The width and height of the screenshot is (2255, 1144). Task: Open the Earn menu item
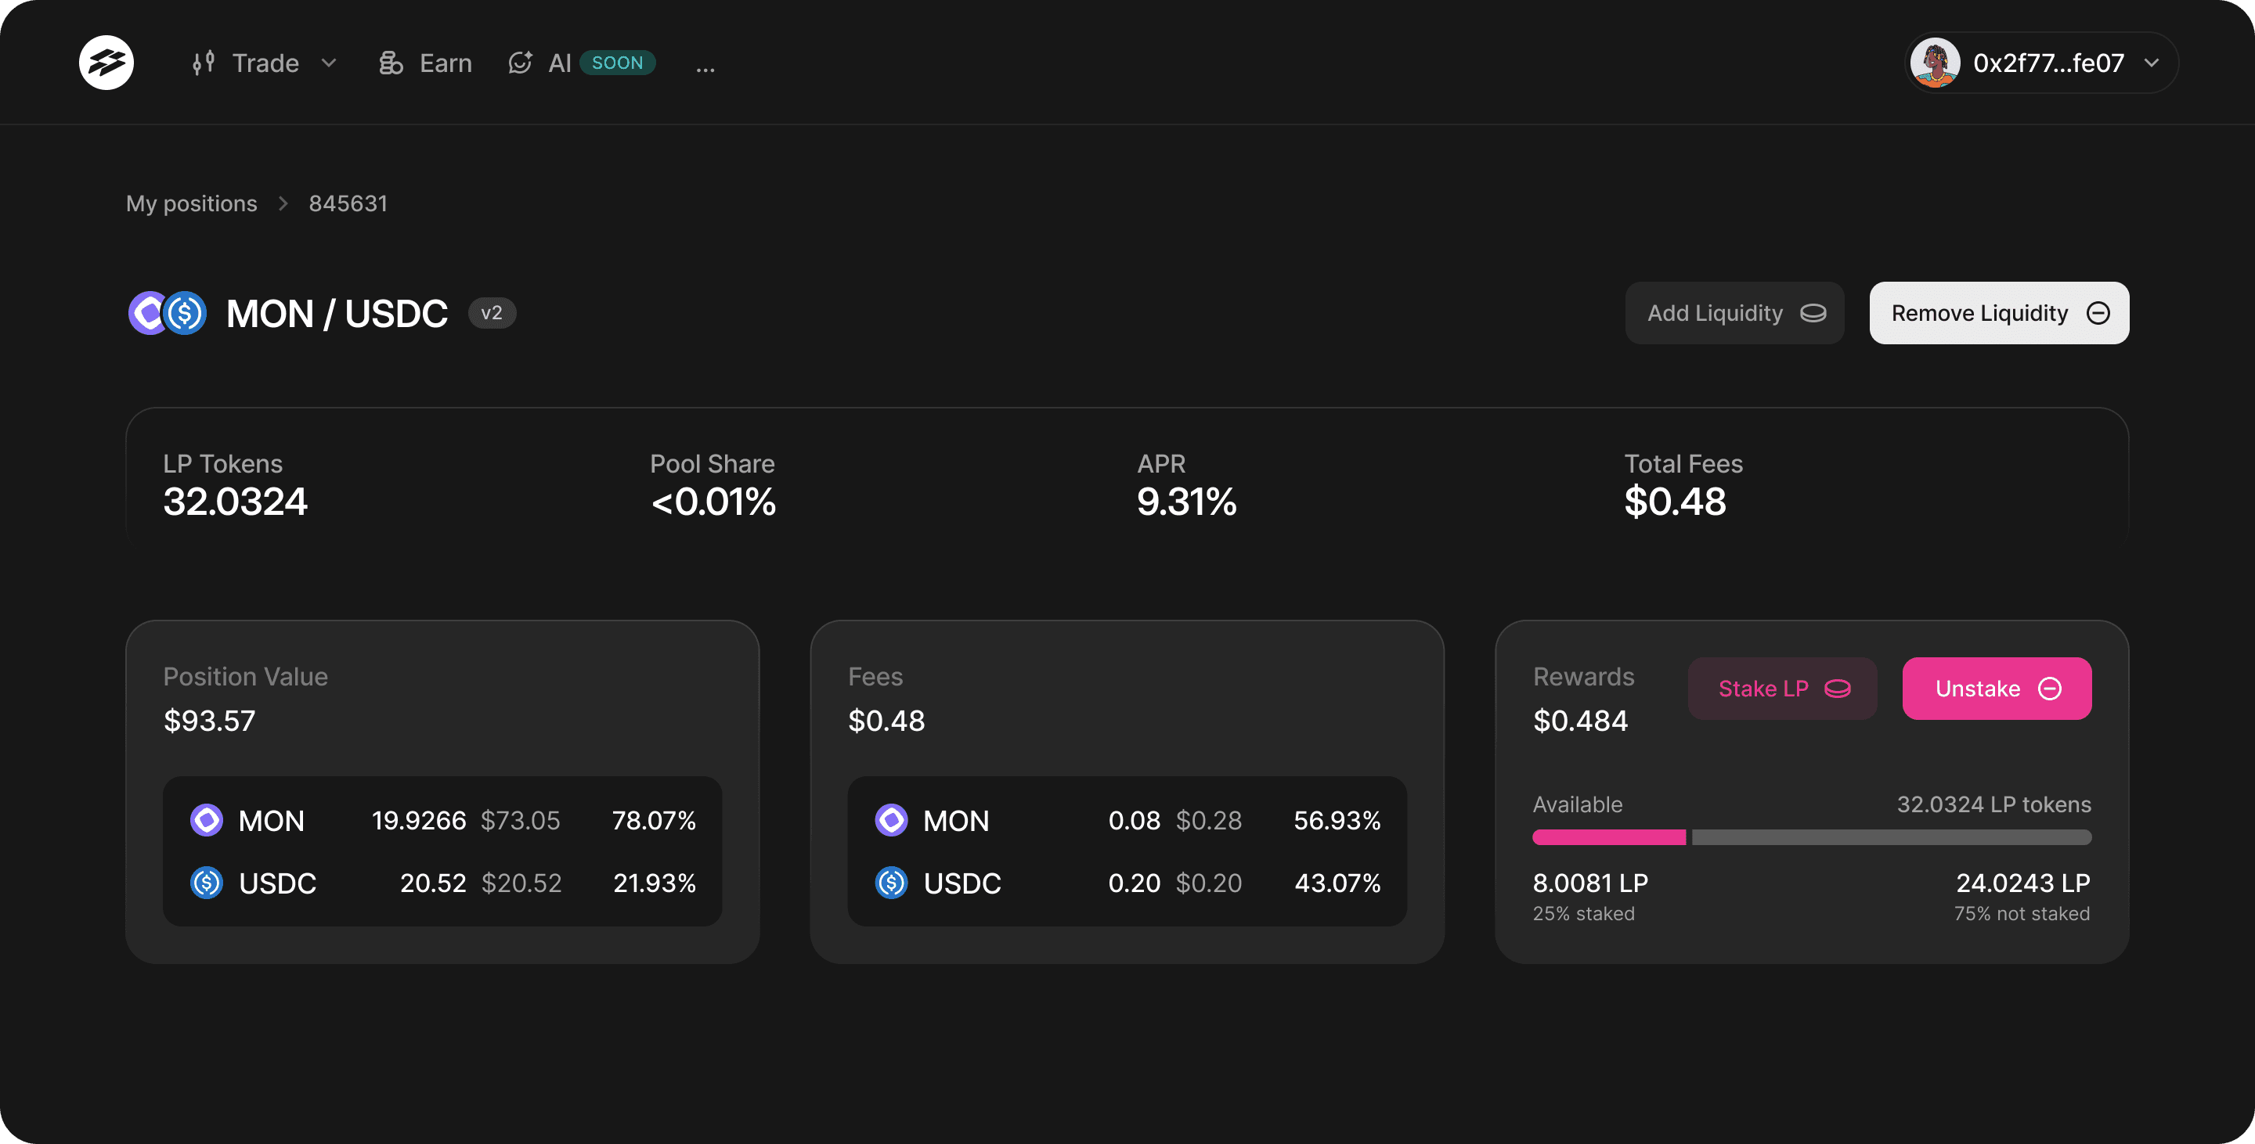(x=445, y=63)
